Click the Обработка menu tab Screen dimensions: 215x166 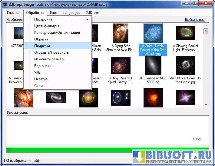tap(35, 13)
